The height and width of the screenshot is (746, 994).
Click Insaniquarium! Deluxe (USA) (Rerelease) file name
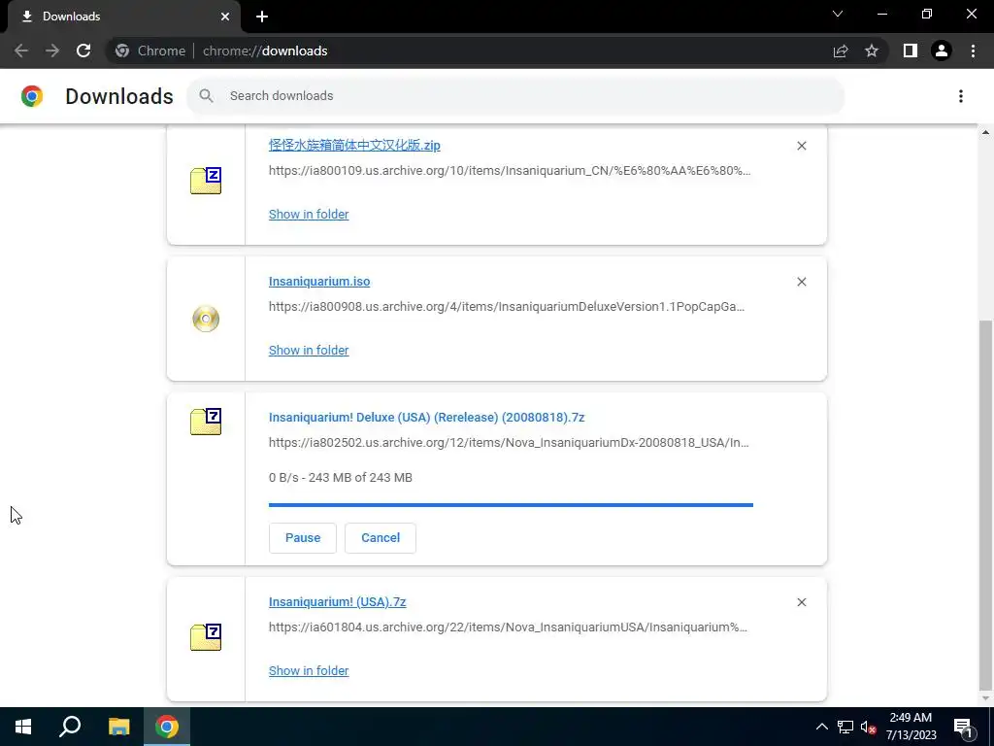(x=427, y=418)
